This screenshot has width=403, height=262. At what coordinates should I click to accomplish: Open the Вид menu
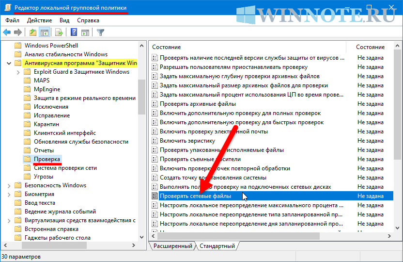[x=64, y=20]
